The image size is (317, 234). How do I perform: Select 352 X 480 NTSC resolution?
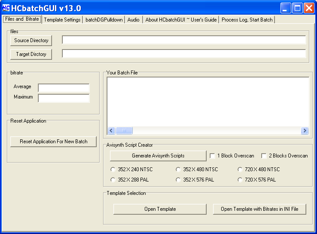(x=178, y=169)
